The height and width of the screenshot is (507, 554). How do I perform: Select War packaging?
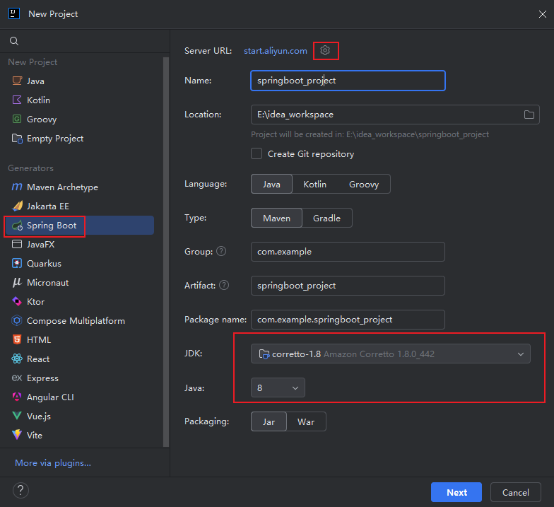(x=306, y=421)
